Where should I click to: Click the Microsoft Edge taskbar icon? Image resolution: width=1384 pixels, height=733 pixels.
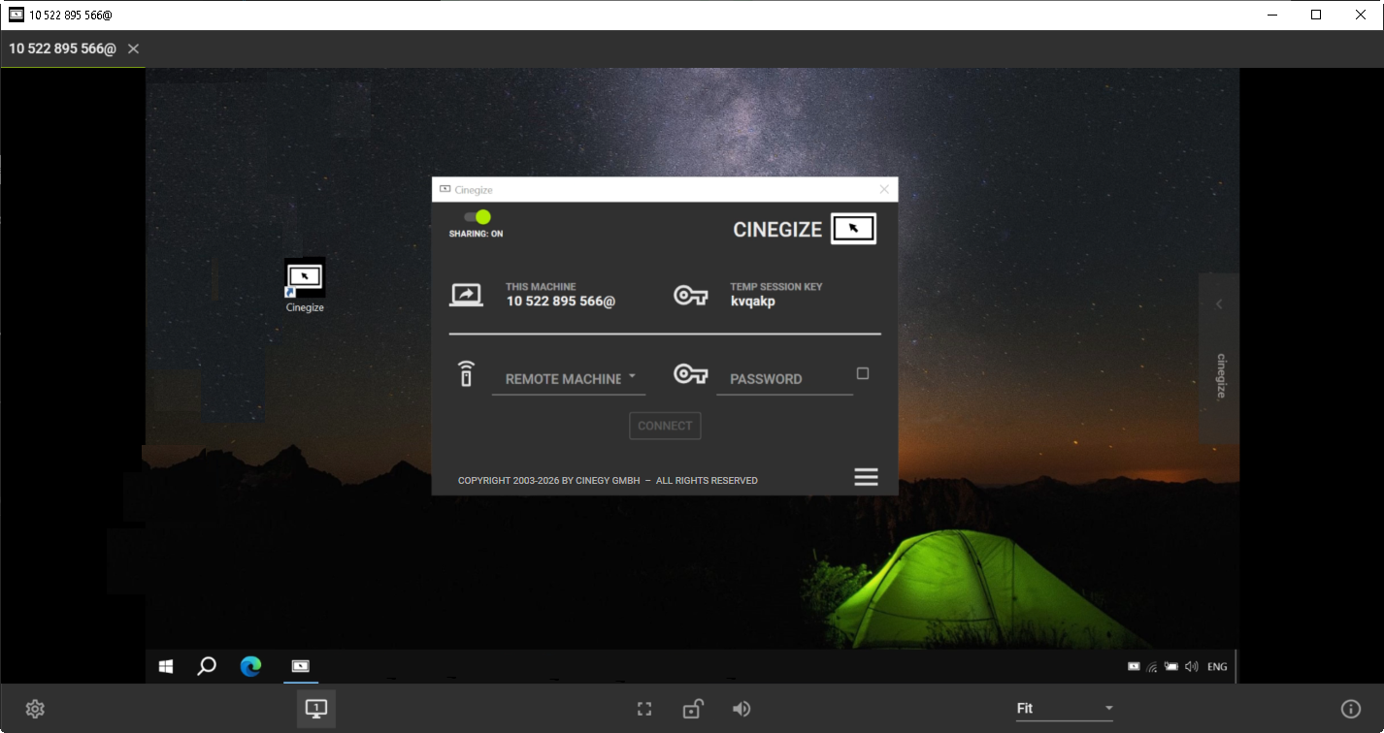[x=251, y=666]
